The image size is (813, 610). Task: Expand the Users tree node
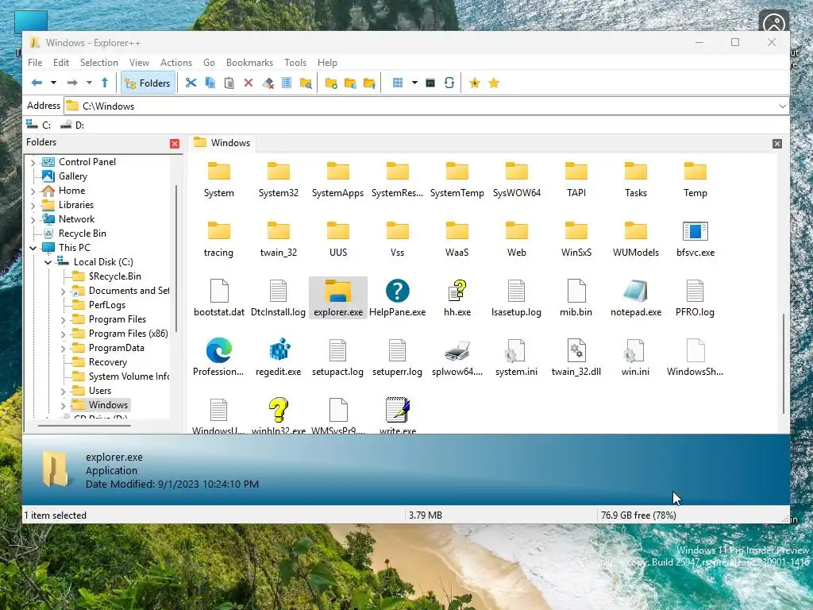click(63, 391)
